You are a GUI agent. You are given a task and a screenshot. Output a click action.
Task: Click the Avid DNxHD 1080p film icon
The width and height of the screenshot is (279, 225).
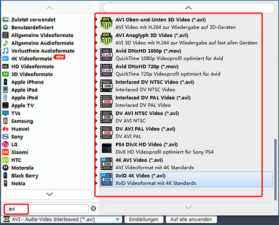[x=106, y=54]
